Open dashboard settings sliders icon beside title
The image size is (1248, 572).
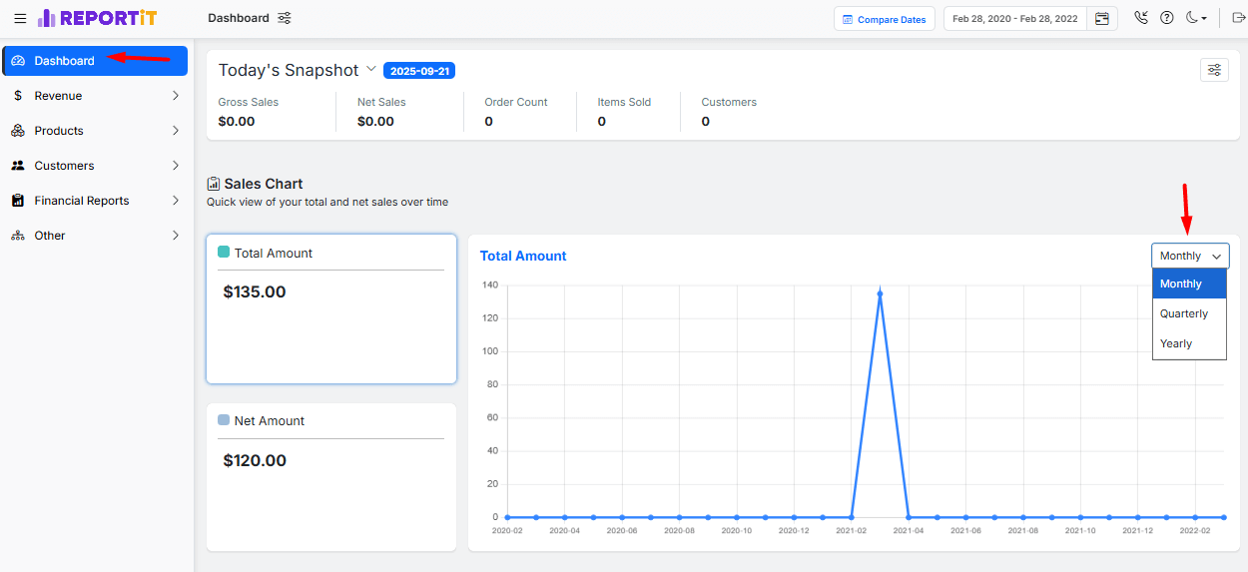coord(285,18)
